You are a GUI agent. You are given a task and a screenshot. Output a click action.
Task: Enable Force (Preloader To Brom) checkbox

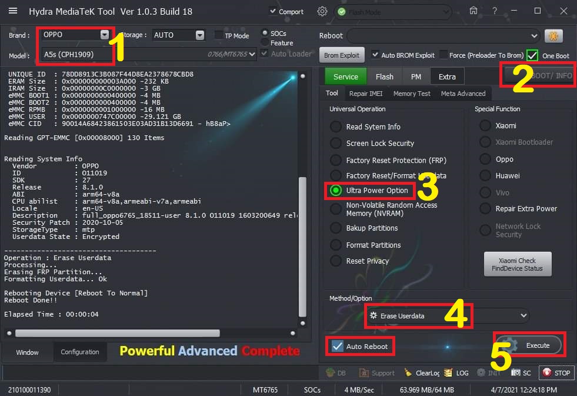[443, 55]
